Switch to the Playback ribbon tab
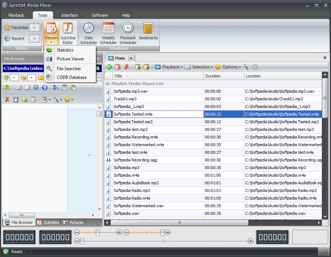This screenshot has height=257, width=331. 16,15
